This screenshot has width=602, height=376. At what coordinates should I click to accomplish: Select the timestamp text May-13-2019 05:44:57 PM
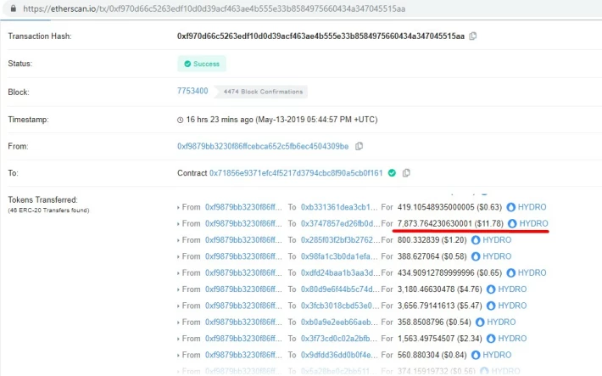(x=305, y=120)
